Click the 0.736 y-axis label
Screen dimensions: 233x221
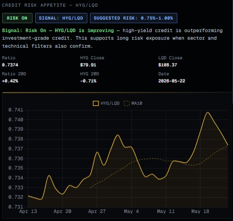click(x=16, y=159)
